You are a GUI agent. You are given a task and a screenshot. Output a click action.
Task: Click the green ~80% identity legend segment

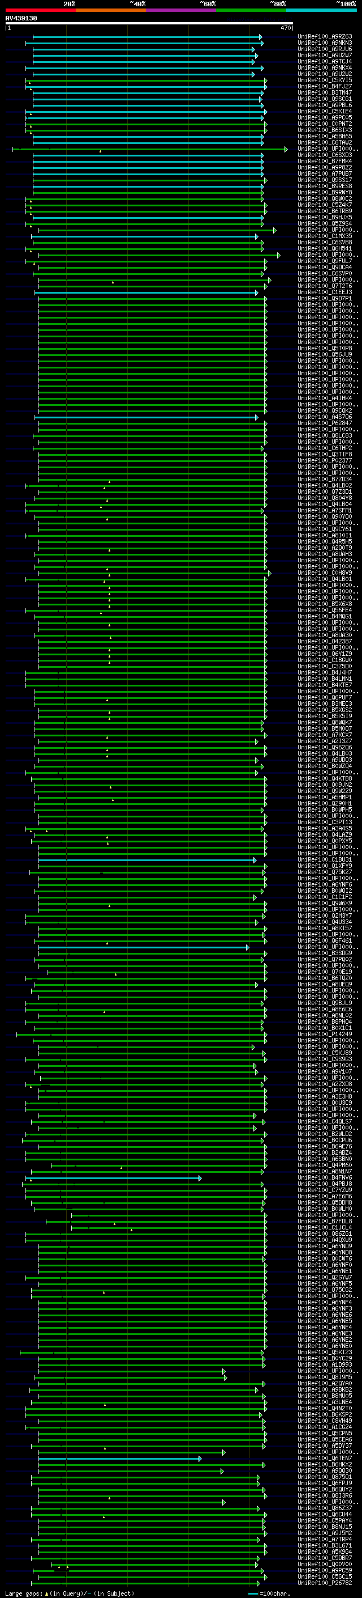[x=251, y=10]
